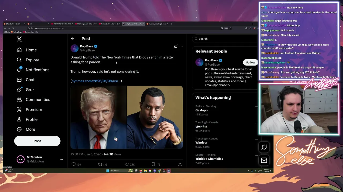Open the Trump photo in the post
This screenshot has height=192, width=343.
[99, 117]
